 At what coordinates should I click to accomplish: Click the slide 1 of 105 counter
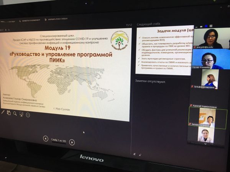click(59, 140)
